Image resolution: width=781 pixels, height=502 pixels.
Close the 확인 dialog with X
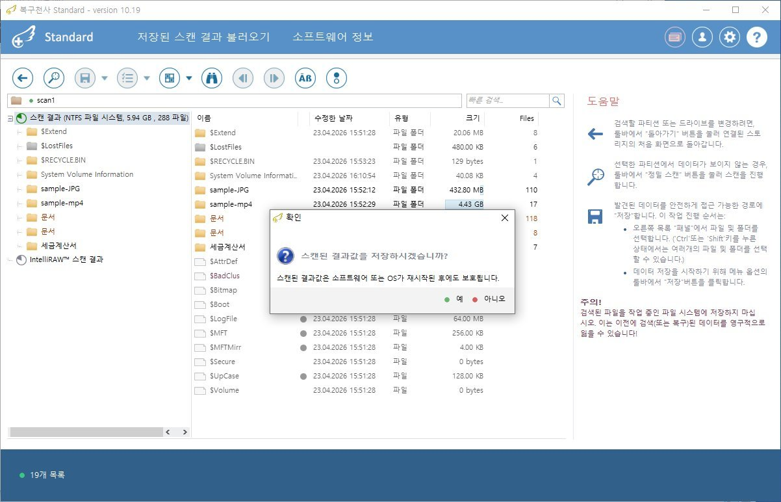[505, 218]
